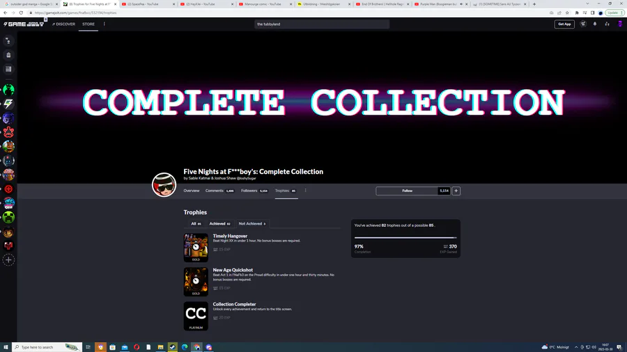Open the @JoshySugar developer link

tap(247, 178)
